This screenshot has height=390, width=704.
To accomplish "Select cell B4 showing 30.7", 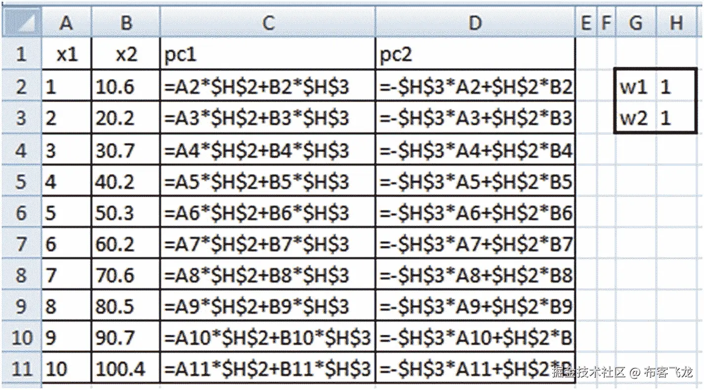I will [x=126, y=150].
